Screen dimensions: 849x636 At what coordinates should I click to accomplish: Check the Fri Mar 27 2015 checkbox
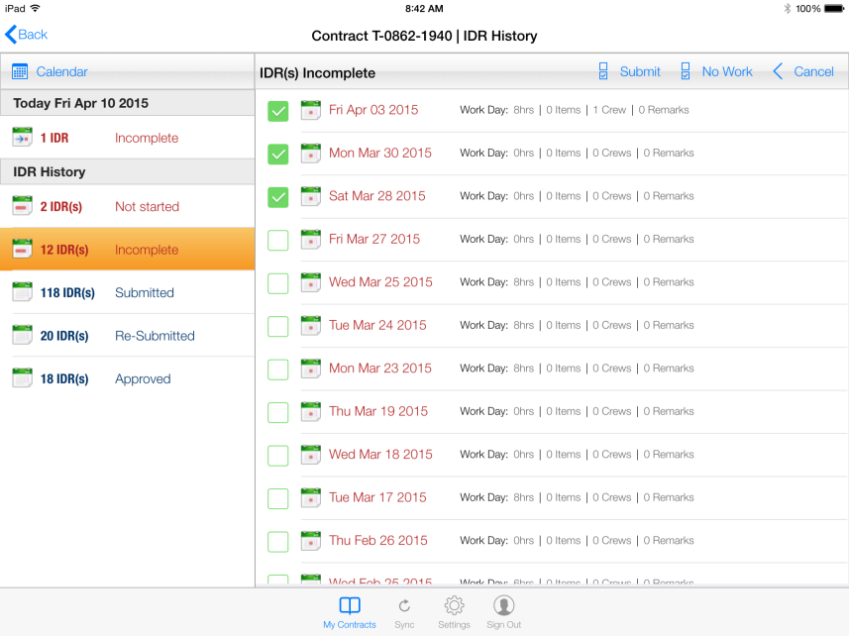click(x=278, y=240)
